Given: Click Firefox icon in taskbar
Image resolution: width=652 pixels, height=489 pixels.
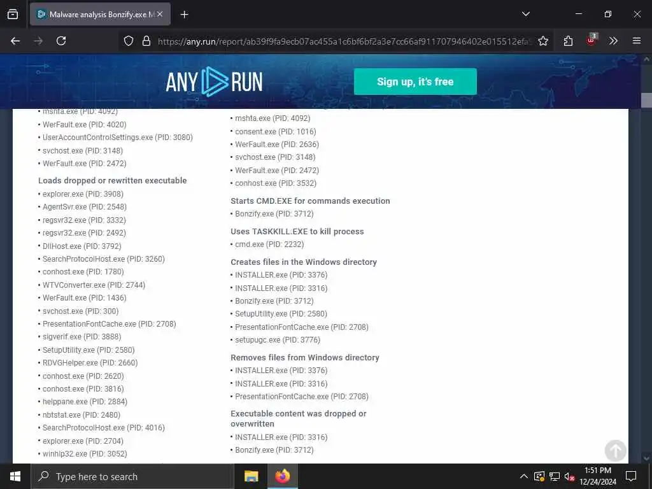Looking at the screenshot, I should pyautogui.click(x=282, y=476).
